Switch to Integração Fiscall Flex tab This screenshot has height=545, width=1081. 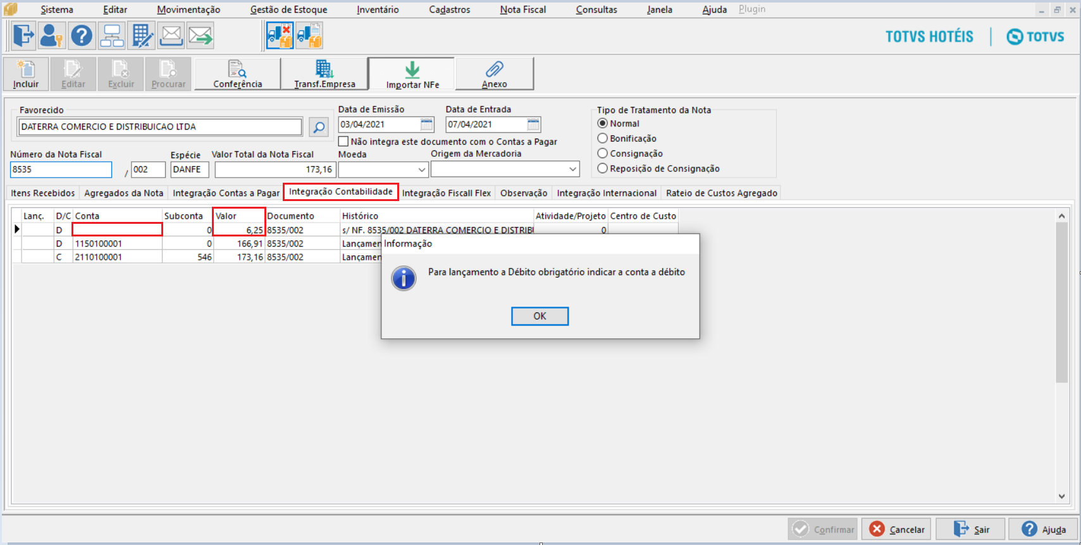tap(447, 193)
